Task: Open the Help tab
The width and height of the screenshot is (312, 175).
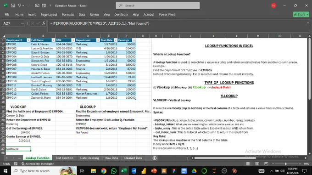Action: [136, 15]
